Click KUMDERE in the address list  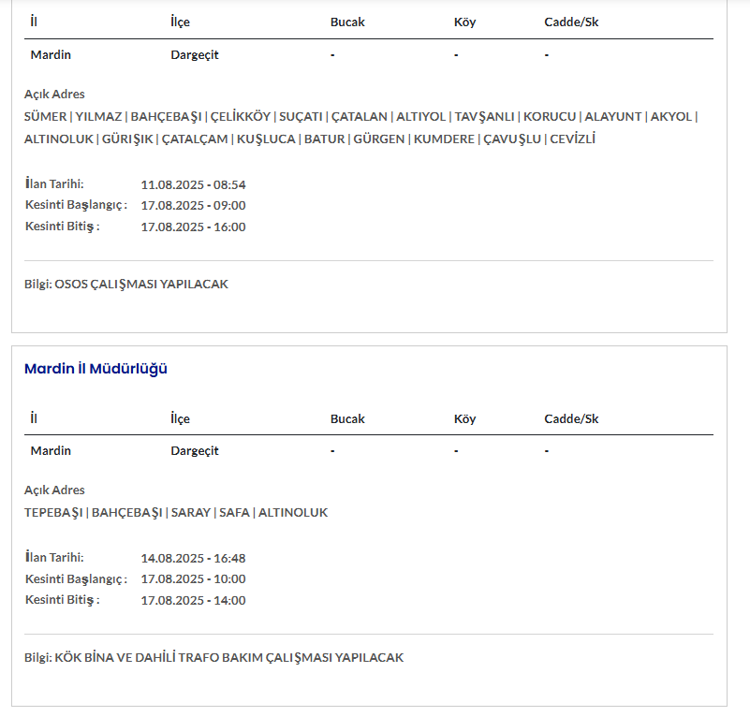(444, 139)
